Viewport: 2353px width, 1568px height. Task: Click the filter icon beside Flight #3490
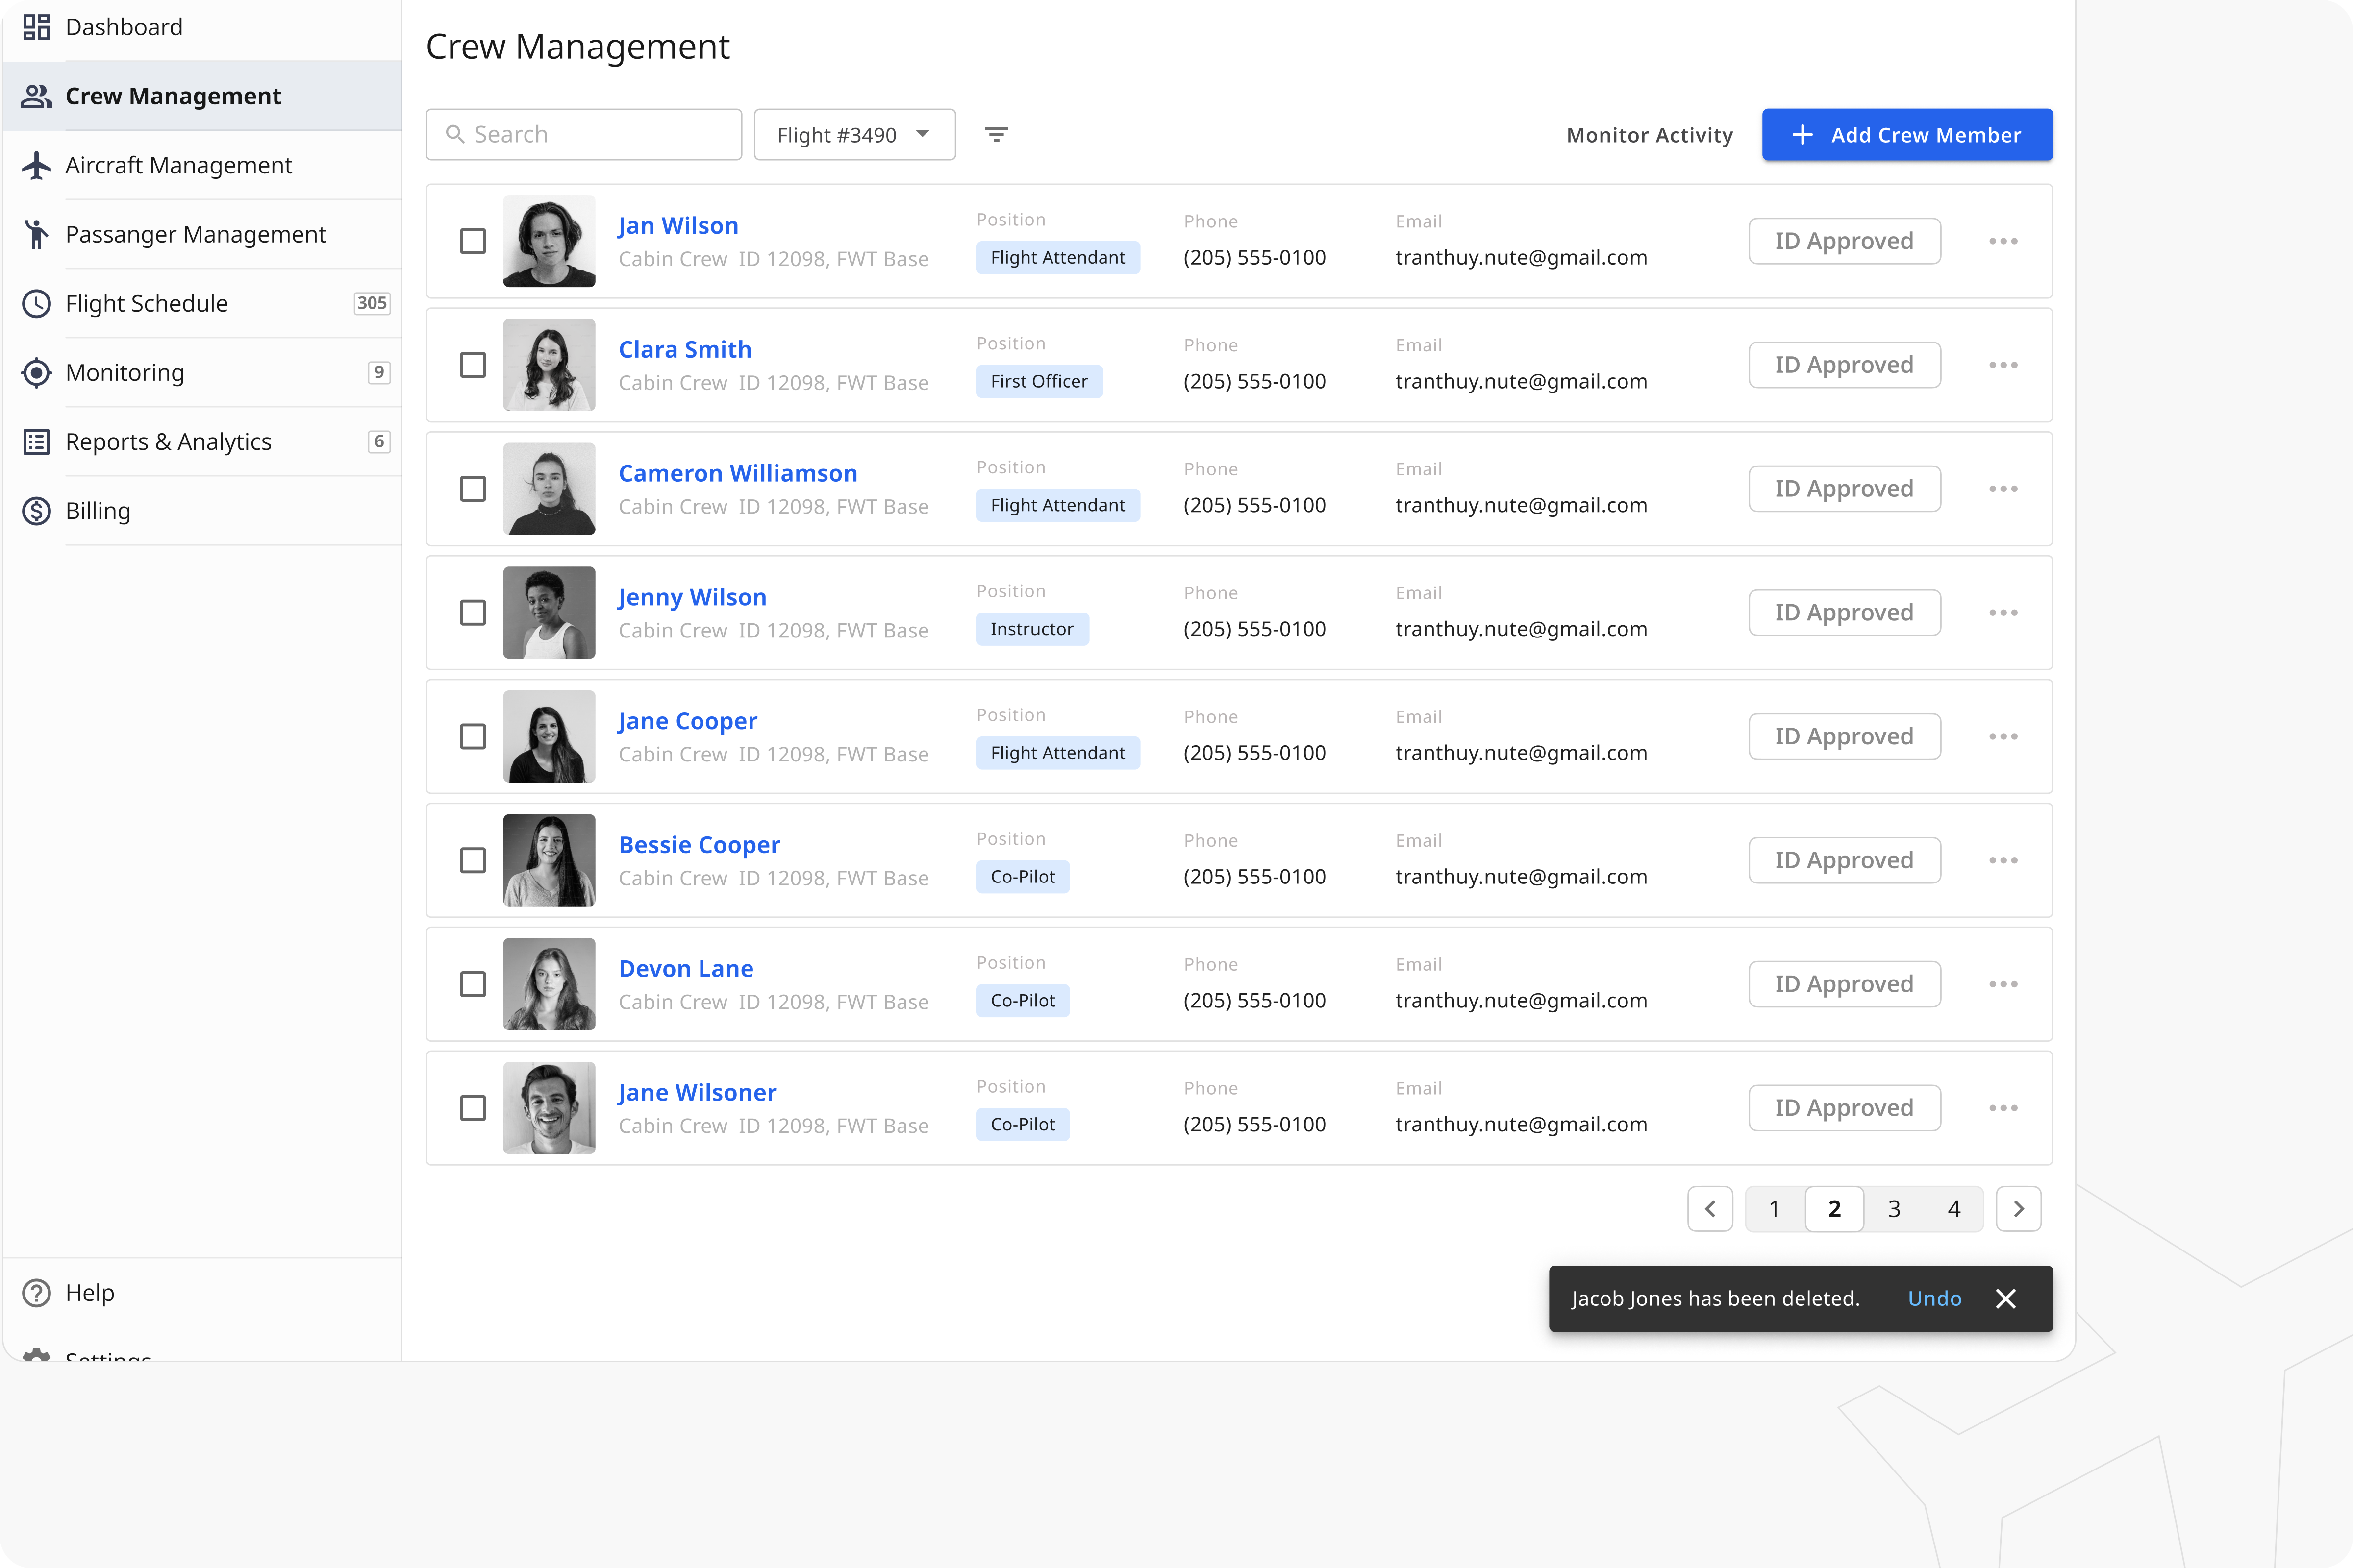click(997, 133)
